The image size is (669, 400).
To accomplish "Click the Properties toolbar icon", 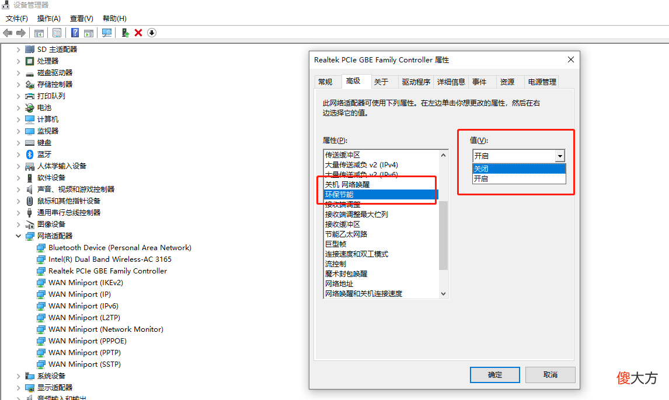I will click(x=57, y=33).
